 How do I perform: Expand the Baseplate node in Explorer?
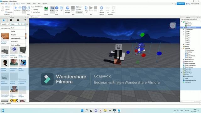point(183,30)
